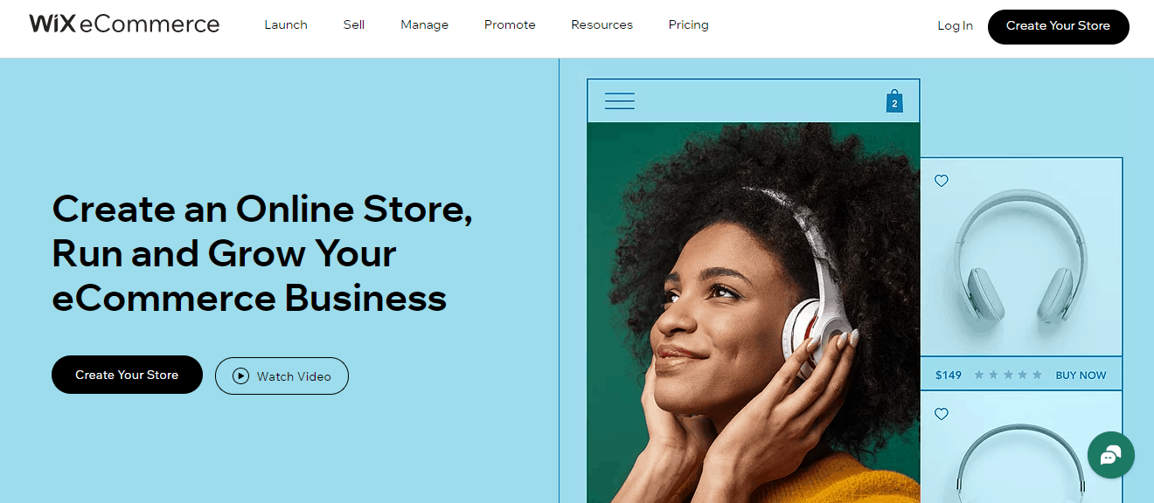Click hero Create Your Store button
Viewport: 1154px width, 503px height.
coord(127,375)
